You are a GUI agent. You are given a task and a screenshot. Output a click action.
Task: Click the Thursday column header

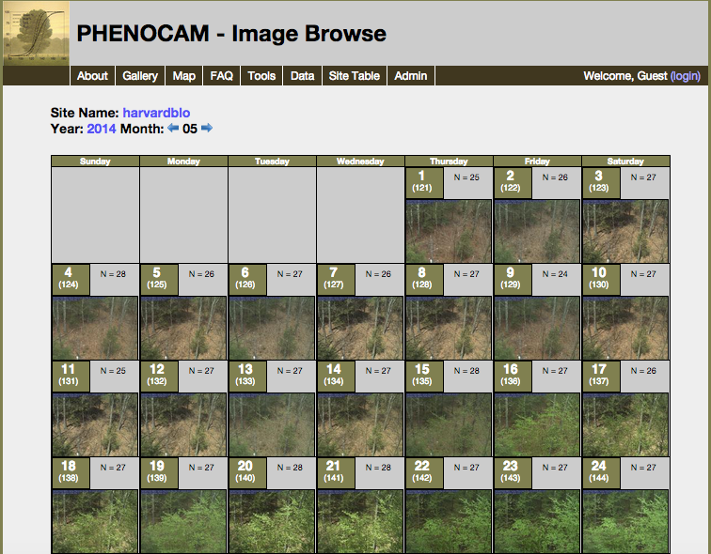(x=449, y=162)
